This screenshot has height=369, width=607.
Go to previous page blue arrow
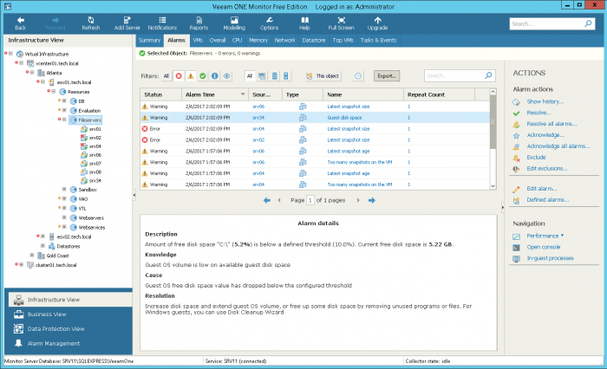tap(267, 200)
